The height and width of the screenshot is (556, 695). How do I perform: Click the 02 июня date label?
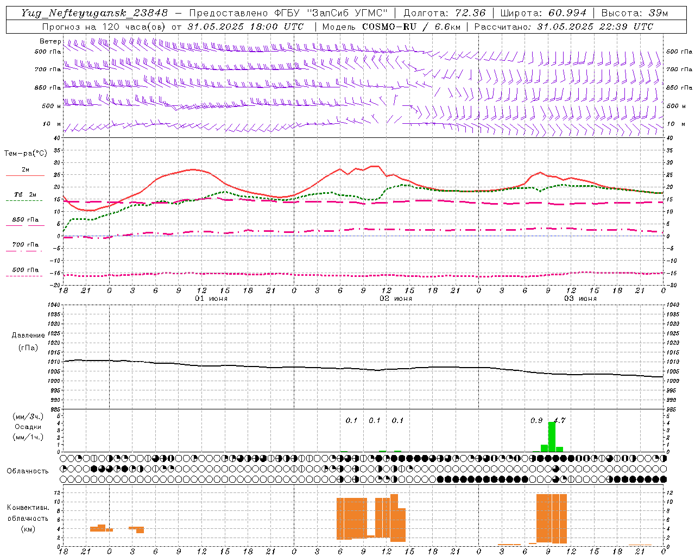click(x=396, y=299)
